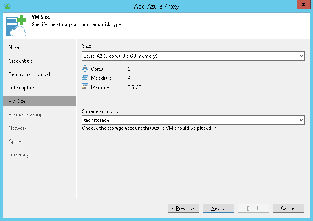This screenshot has width=313, height=221.
Task: Open the Deployment Model step
Action: pyautogui.click(x=29, y=74)
